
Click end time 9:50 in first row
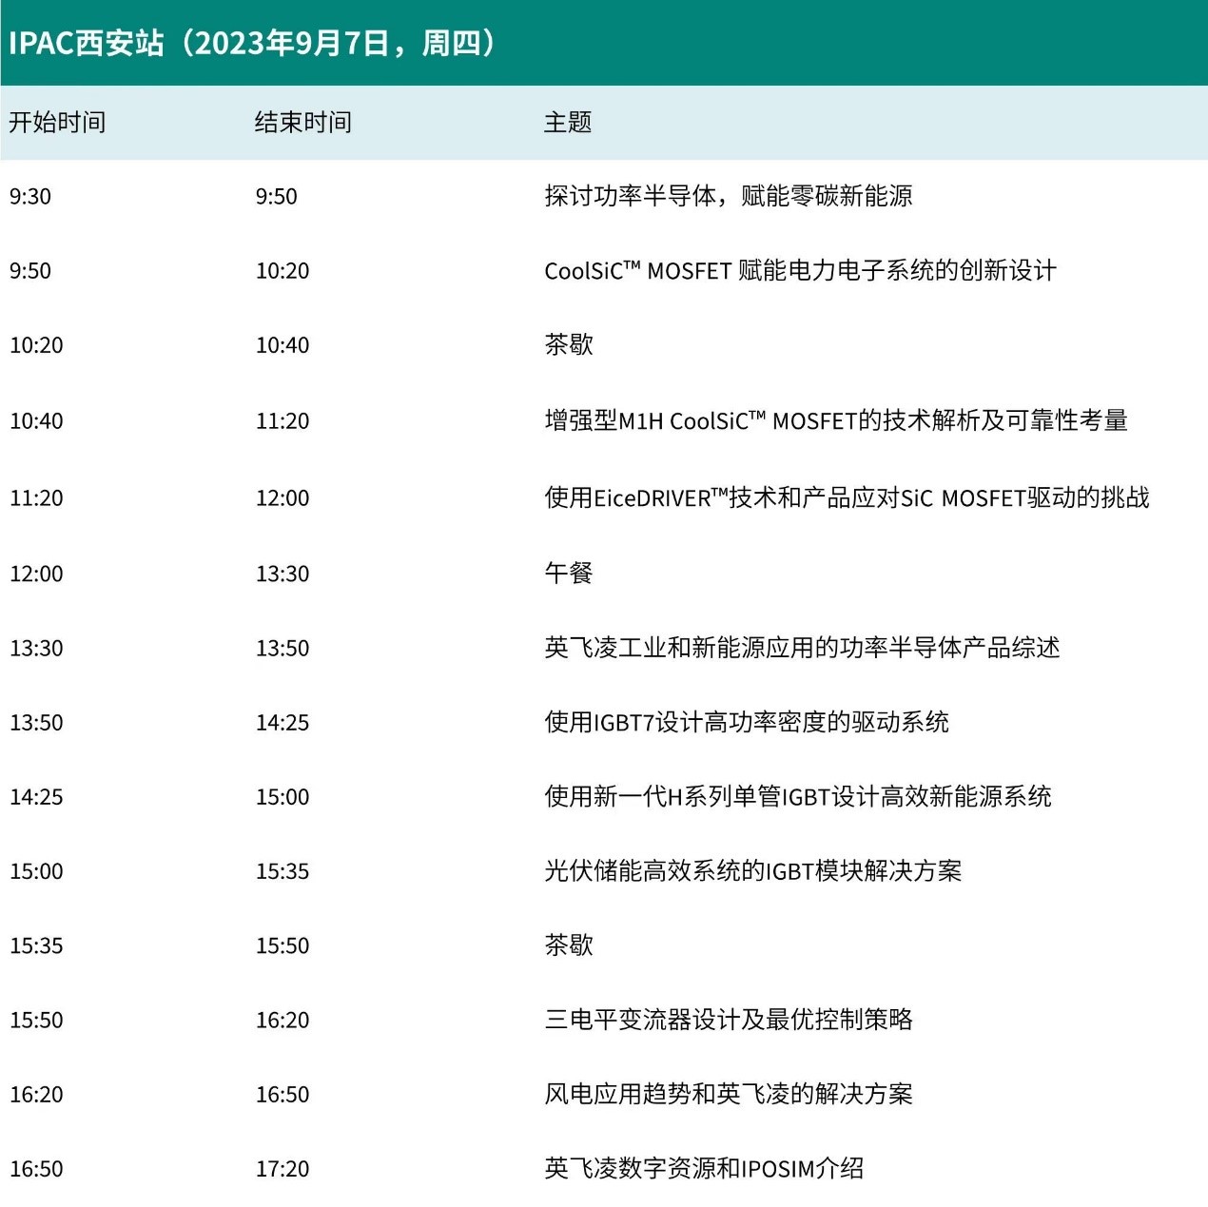click(x=277, y=197)
